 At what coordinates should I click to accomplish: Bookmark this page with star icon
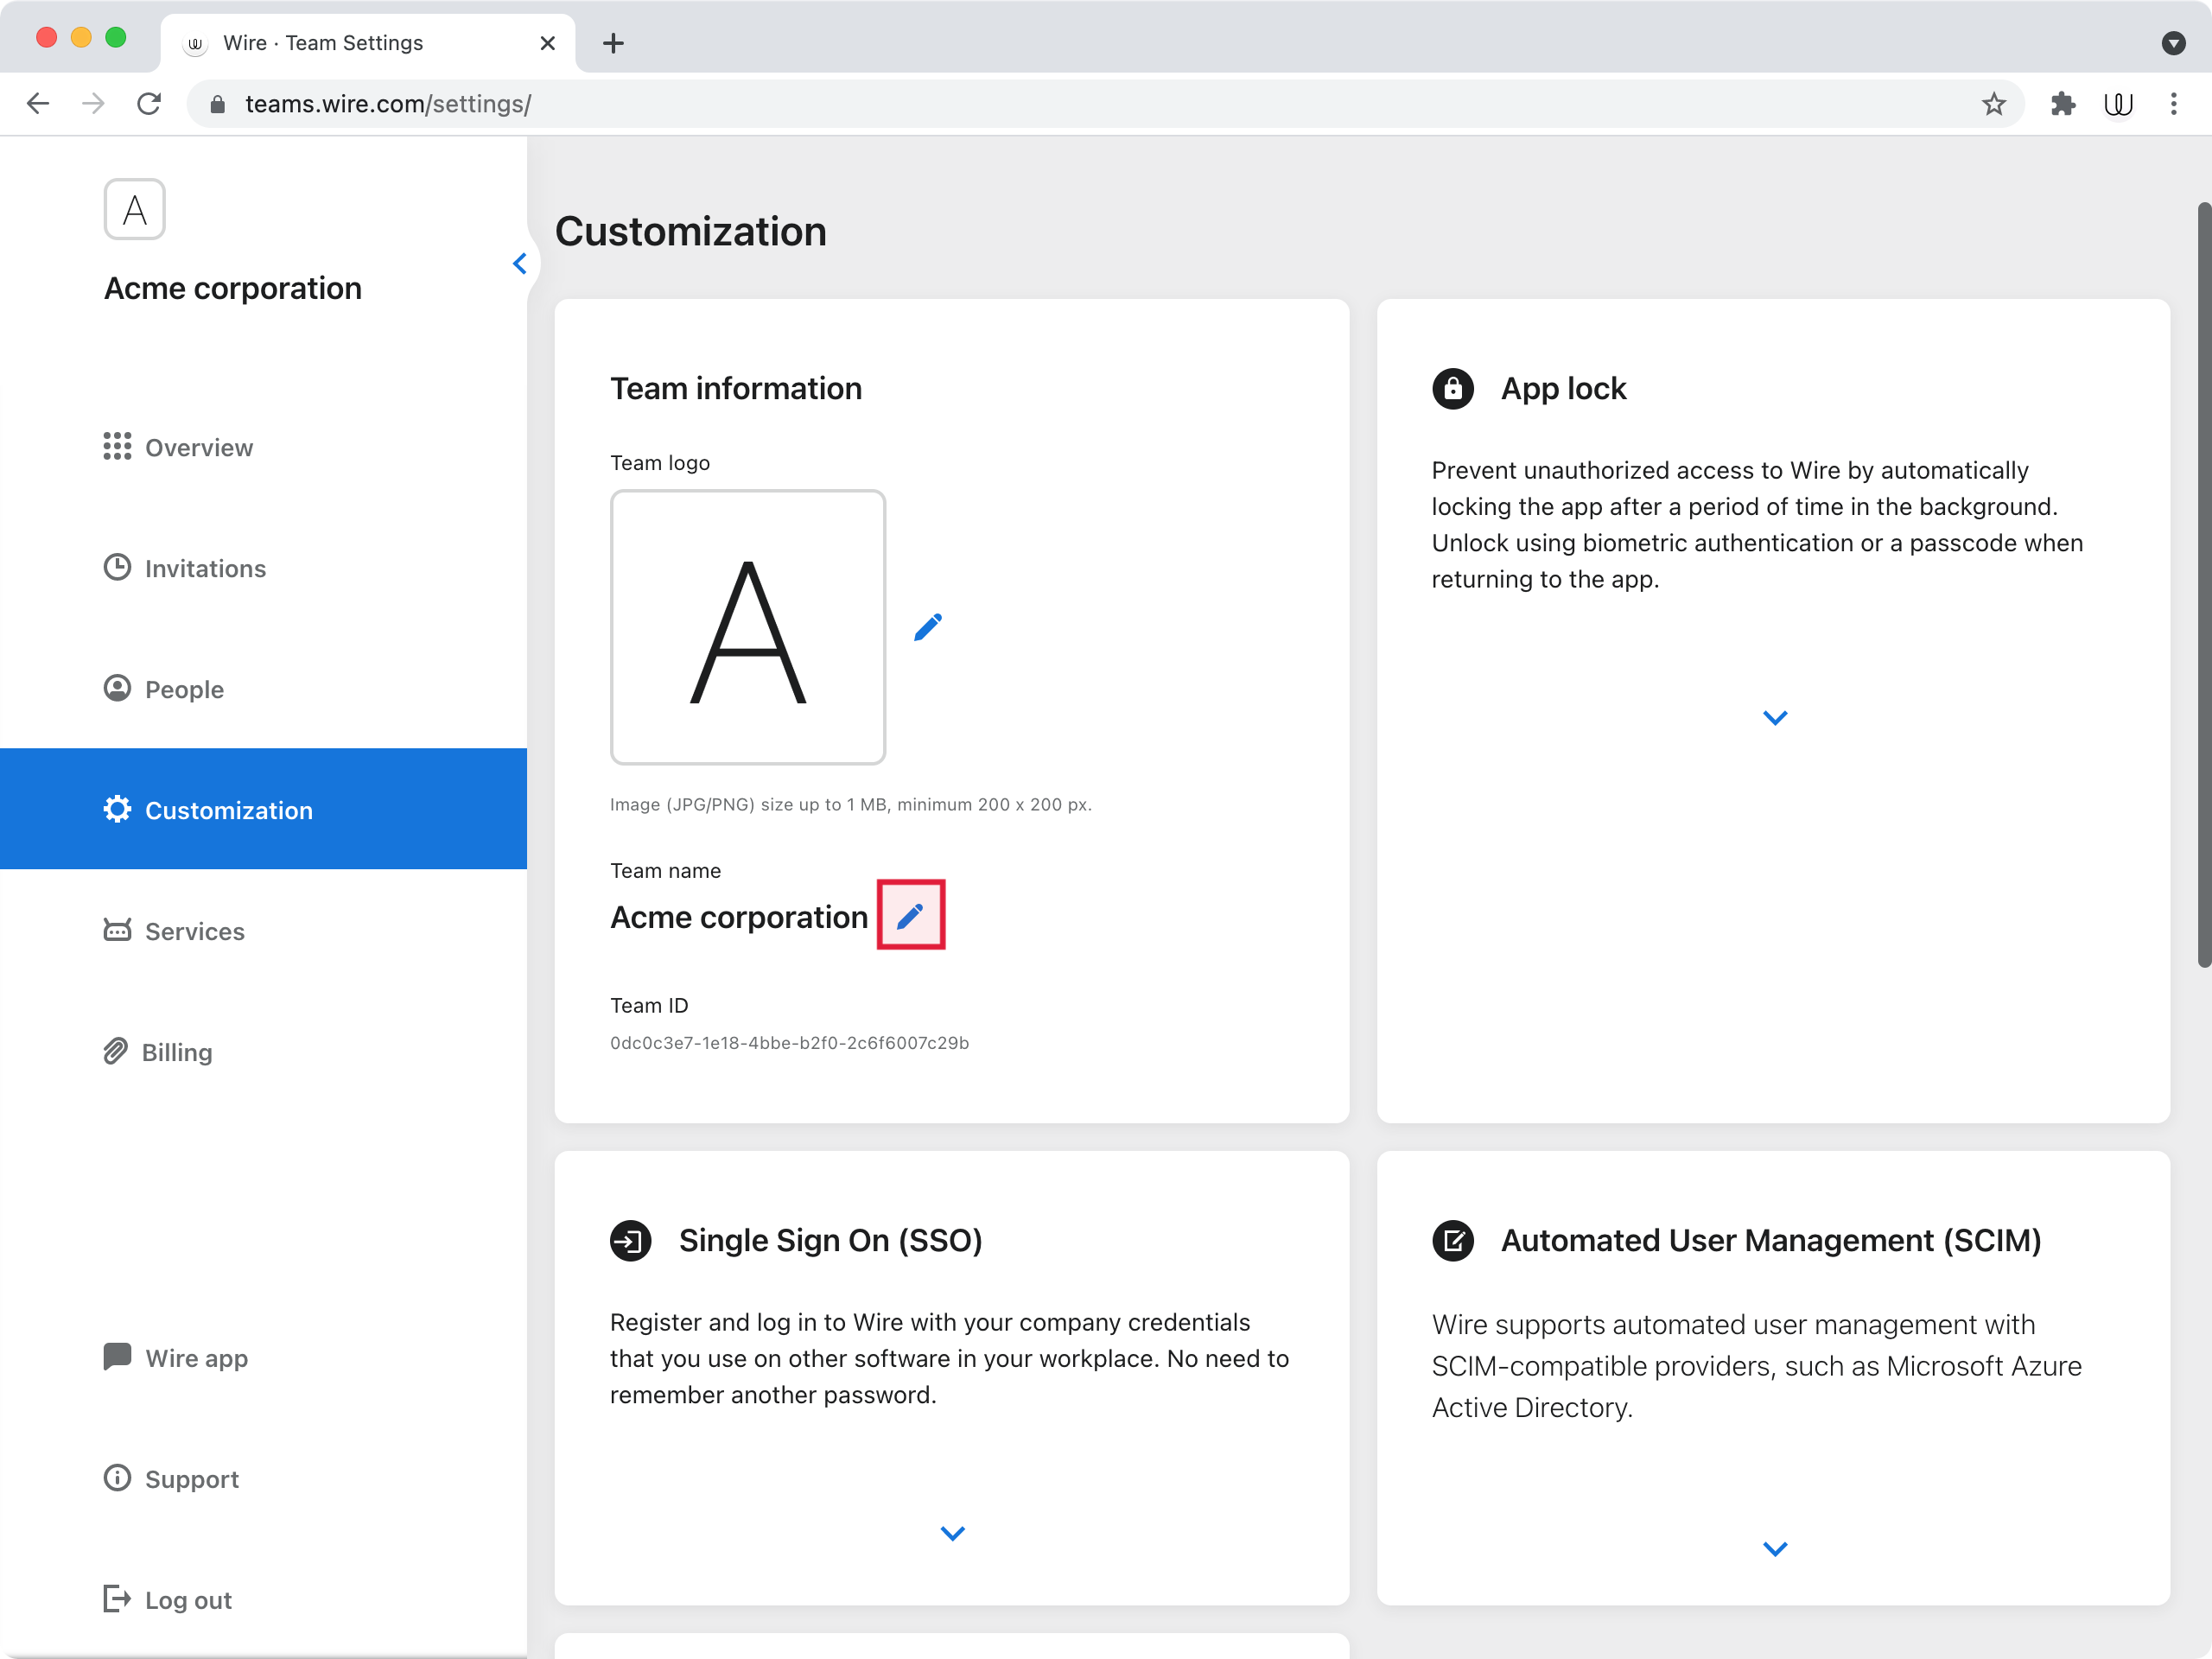(1993, 104)
